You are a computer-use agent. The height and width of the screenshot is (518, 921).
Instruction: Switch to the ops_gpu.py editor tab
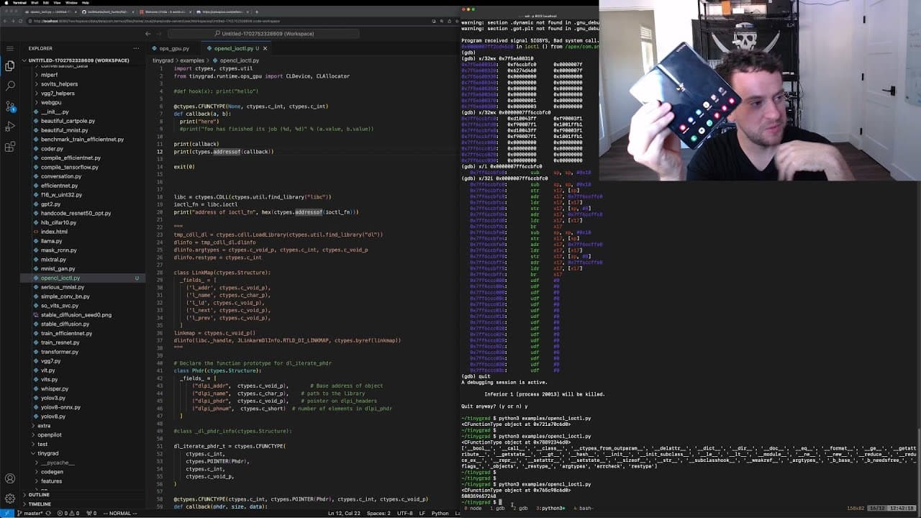[174, 48]
